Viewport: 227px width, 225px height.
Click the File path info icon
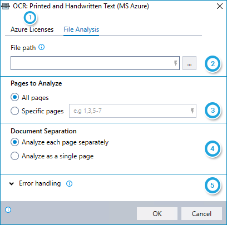pos(42,47)
